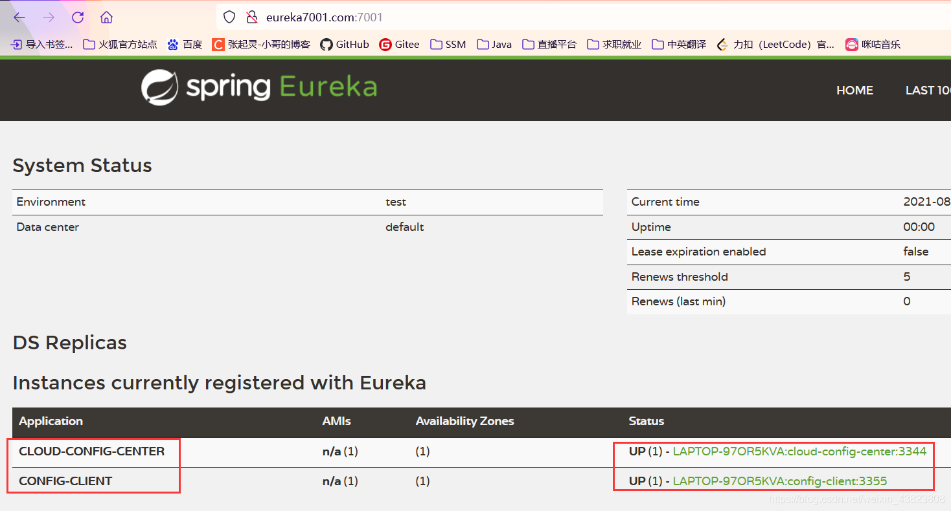This screenshot has width=951, height=511.
Task: Click the Data center value 'default'
Action: (405, 227)
